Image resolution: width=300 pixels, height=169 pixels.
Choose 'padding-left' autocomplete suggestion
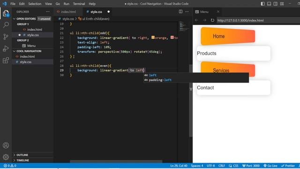196,80
